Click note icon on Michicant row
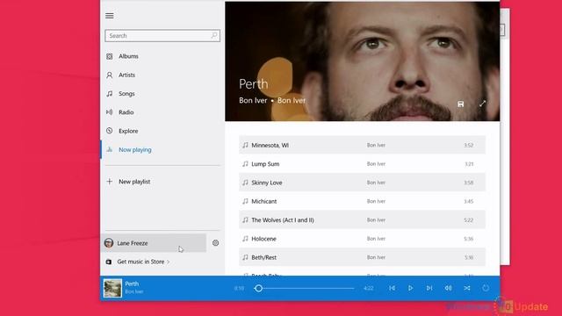Screen dimensions: 562x316 (x=245, y=201)
